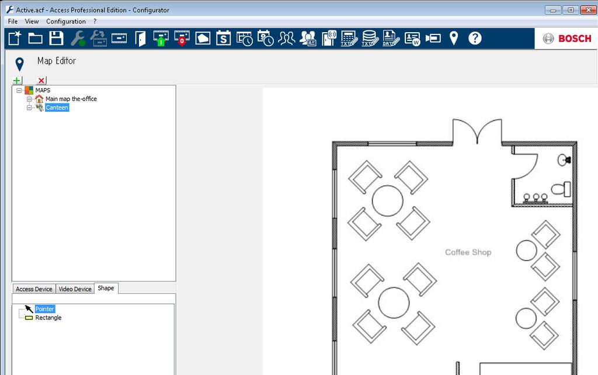Image resolution: width=598 pixels, height=375 pixels.
Task: Save the configuration with floppy disk icon
Action: [56, 38]
